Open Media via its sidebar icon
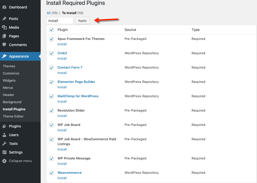This screenshot has width=257, height=183. [4, 27]
